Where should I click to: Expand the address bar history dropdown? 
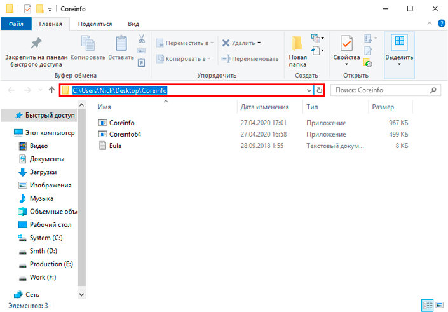(x=309, y=90)
